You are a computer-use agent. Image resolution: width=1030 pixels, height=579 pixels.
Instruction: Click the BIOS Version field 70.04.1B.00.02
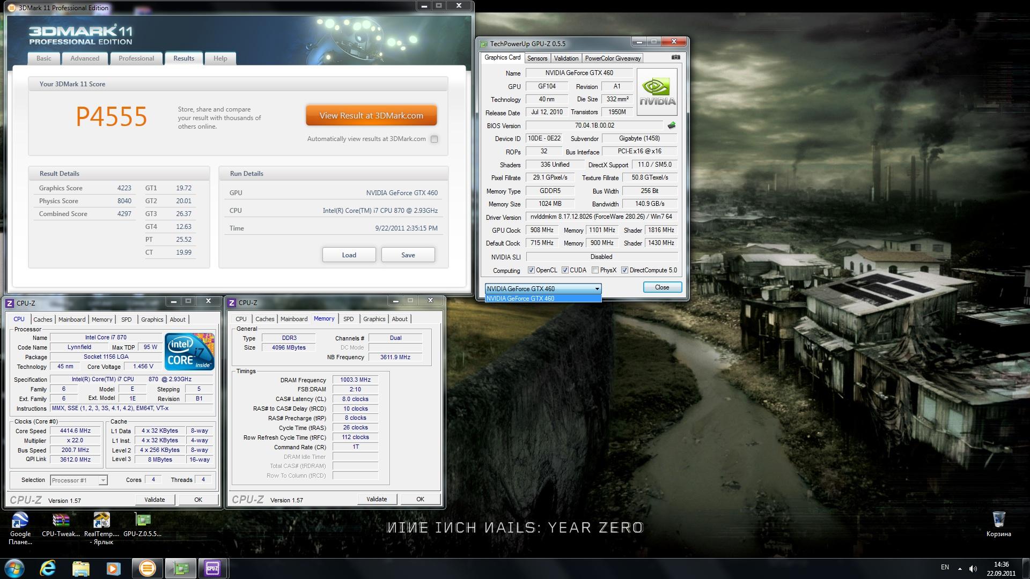click(x=594, y=125)
